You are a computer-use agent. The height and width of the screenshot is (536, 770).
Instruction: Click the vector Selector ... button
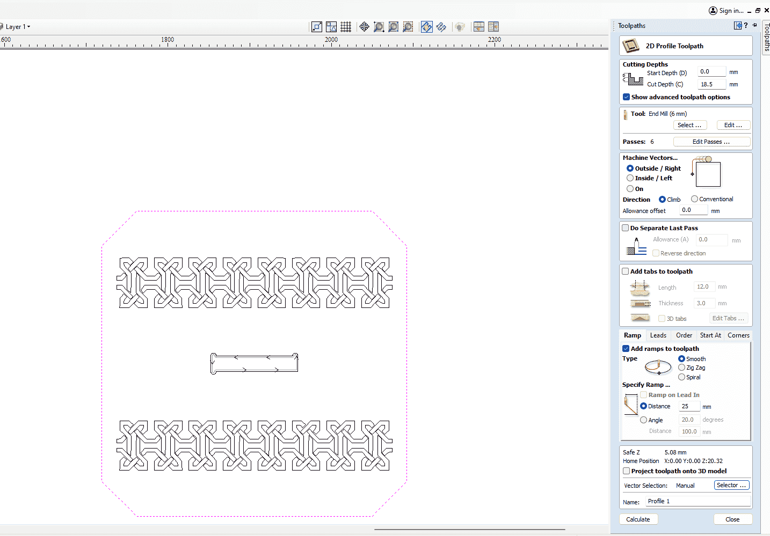coord(731,485)
